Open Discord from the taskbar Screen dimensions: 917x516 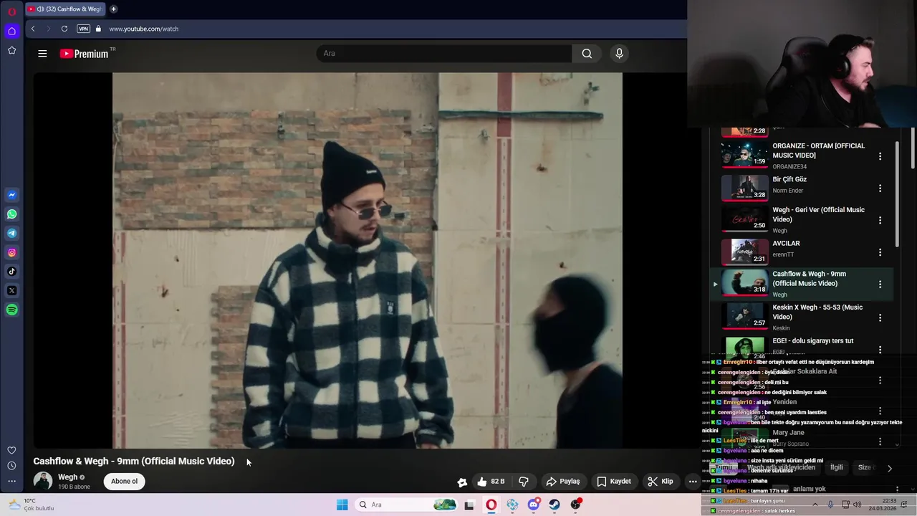pos(534,505)
